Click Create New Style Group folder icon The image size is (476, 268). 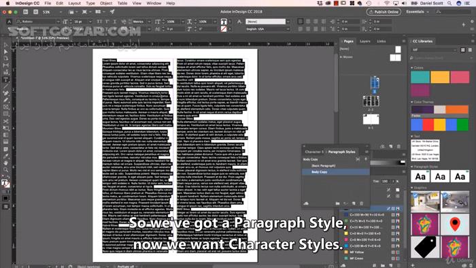coord(337,203)
